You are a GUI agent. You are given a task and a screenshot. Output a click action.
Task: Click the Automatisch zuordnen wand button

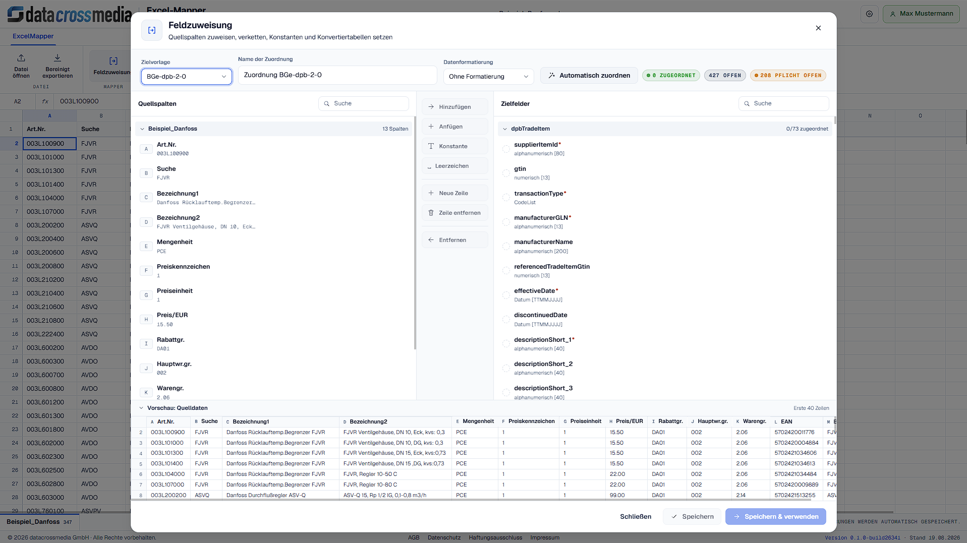589,76
